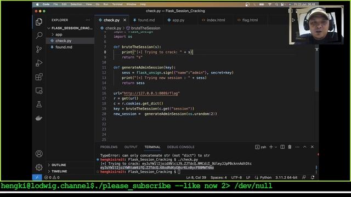Close the check.py editor tab
The image size is (351, 197).
[x=124, y=20]
